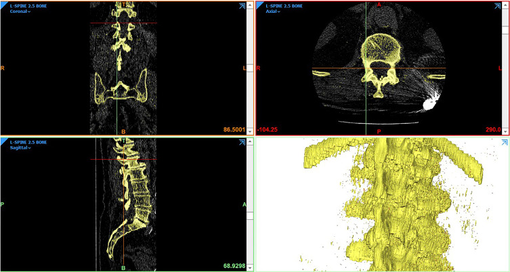
Task: Click the orange B marker in Coronal view
Action: coord(123,131)
